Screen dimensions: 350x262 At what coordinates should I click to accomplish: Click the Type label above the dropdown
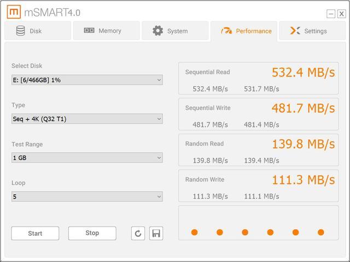(18, 105)
